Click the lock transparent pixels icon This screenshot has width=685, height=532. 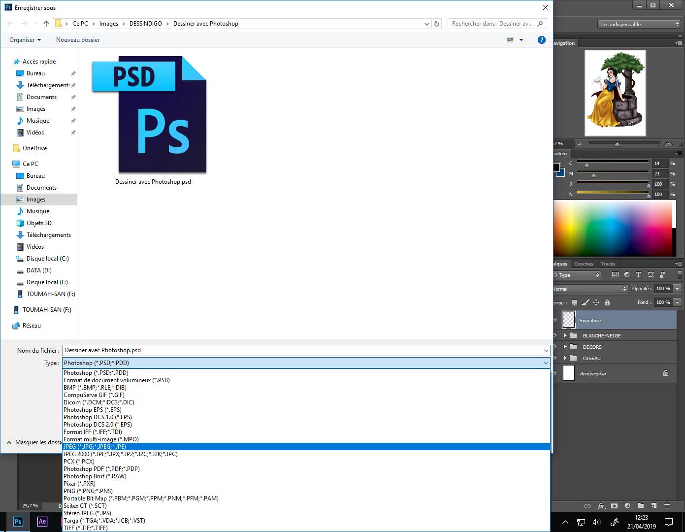point(574,302)
